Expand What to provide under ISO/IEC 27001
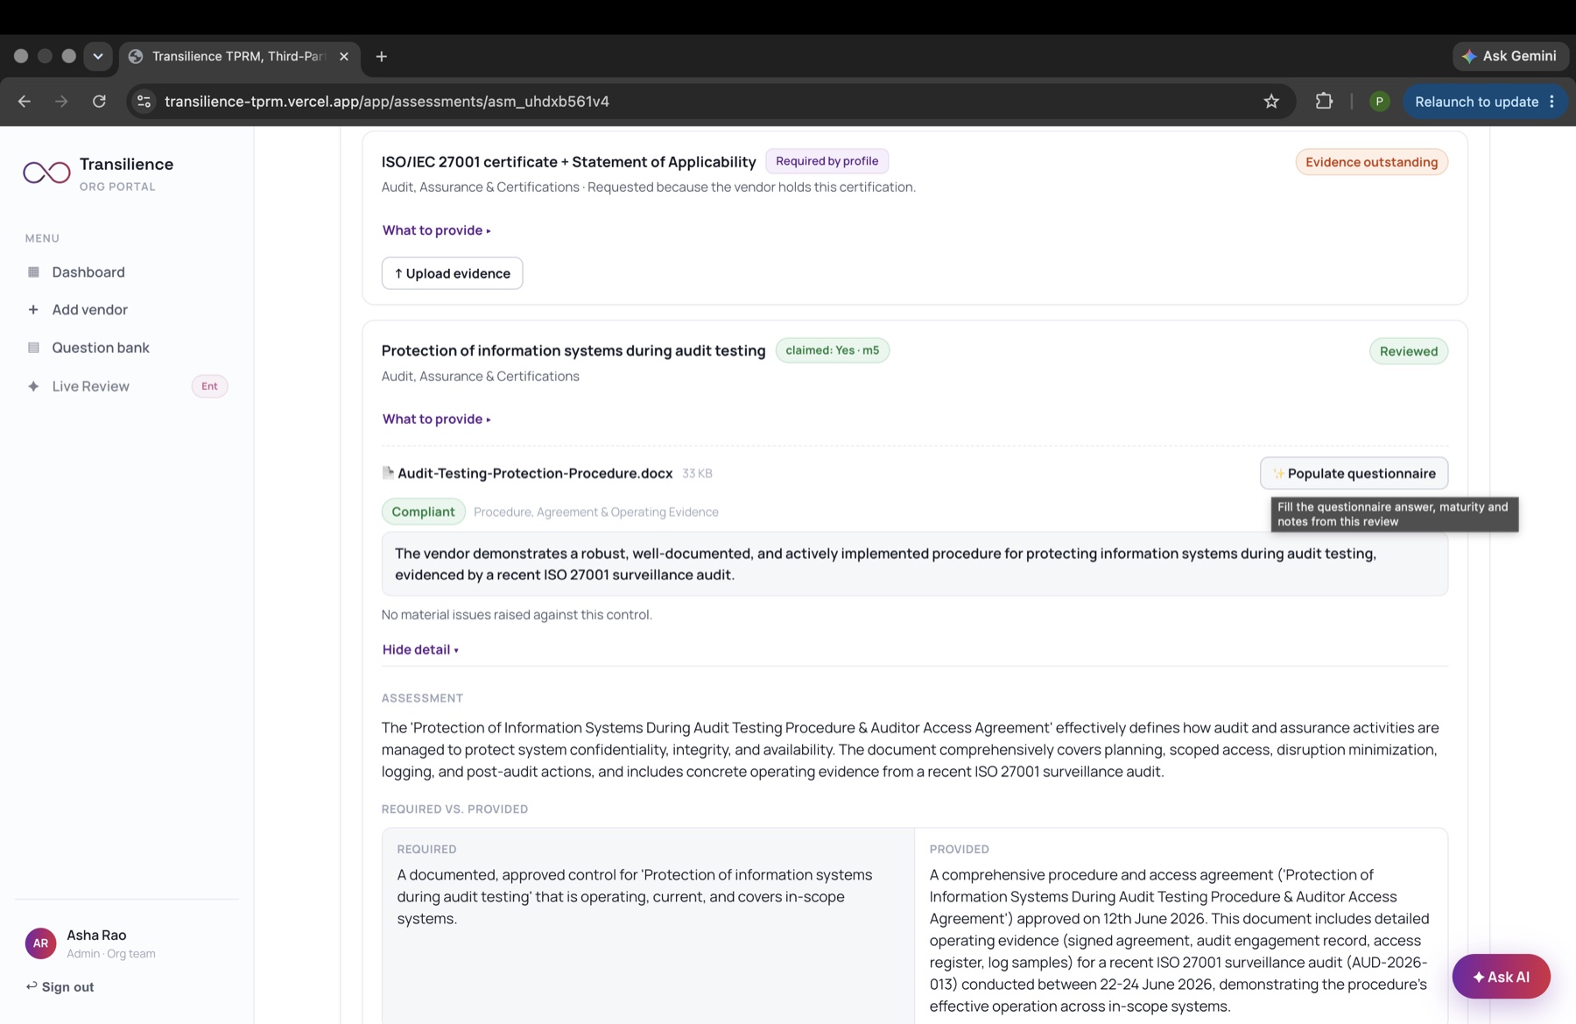 coord(436,230)
